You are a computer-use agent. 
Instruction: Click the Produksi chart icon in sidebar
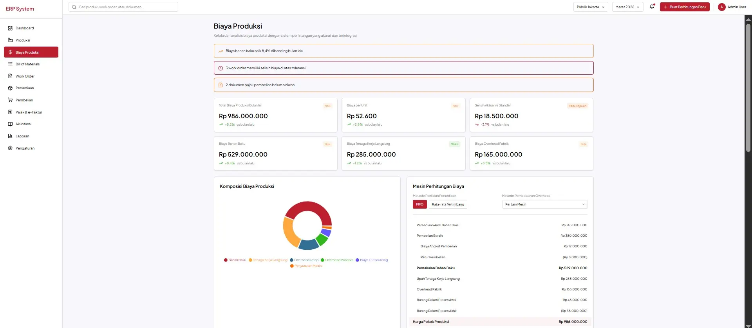[x=10, y=40]
